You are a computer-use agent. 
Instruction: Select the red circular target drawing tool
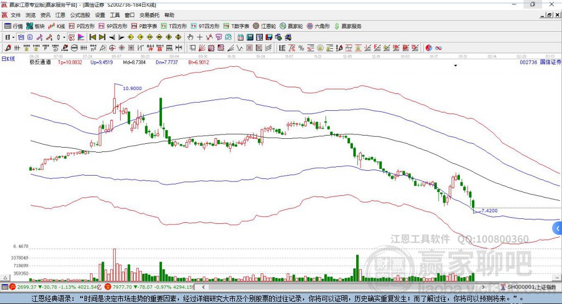click(112, 48)
